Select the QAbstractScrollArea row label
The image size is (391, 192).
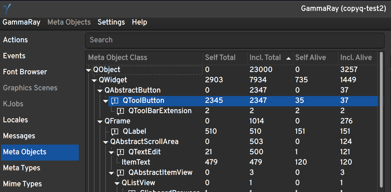144,142
